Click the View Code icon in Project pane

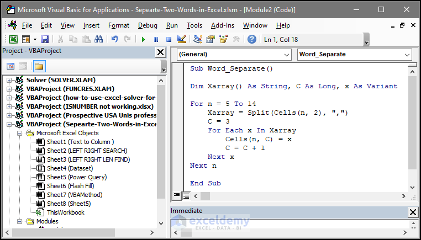(x=10, y=66)
